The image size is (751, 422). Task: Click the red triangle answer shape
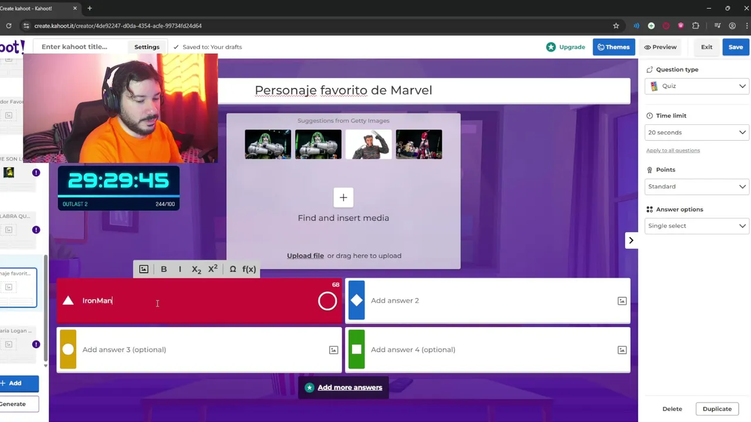pyautogui.click(x=68, y=301)
